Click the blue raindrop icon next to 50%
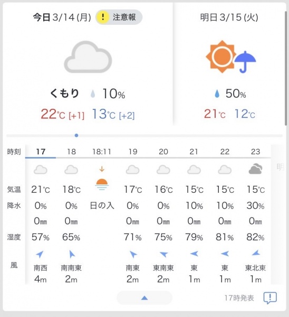This screenshot has height=317, width=289. 217,94
